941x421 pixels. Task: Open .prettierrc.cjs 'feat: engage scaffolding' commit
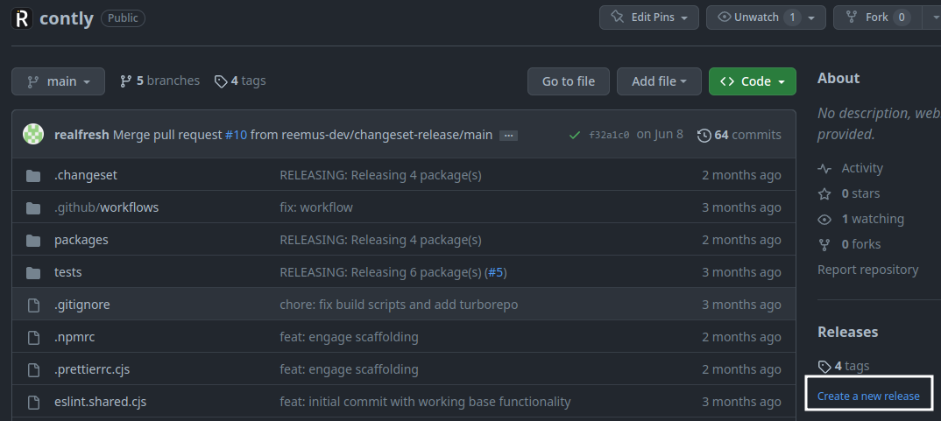[x=349, y=369]
